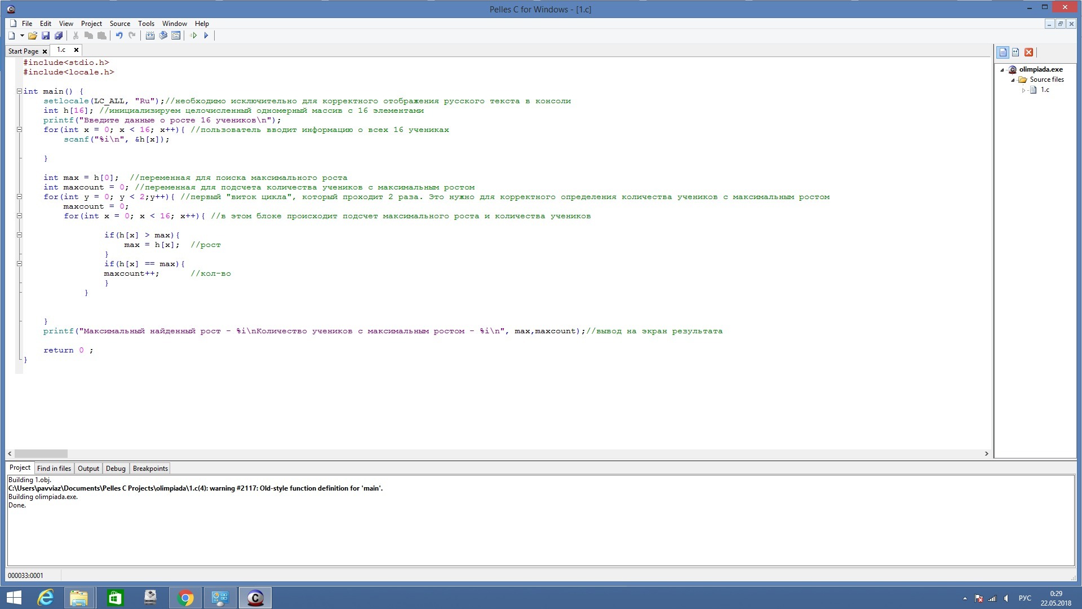Click the Build project stack icon

click(x=163, y=36)
